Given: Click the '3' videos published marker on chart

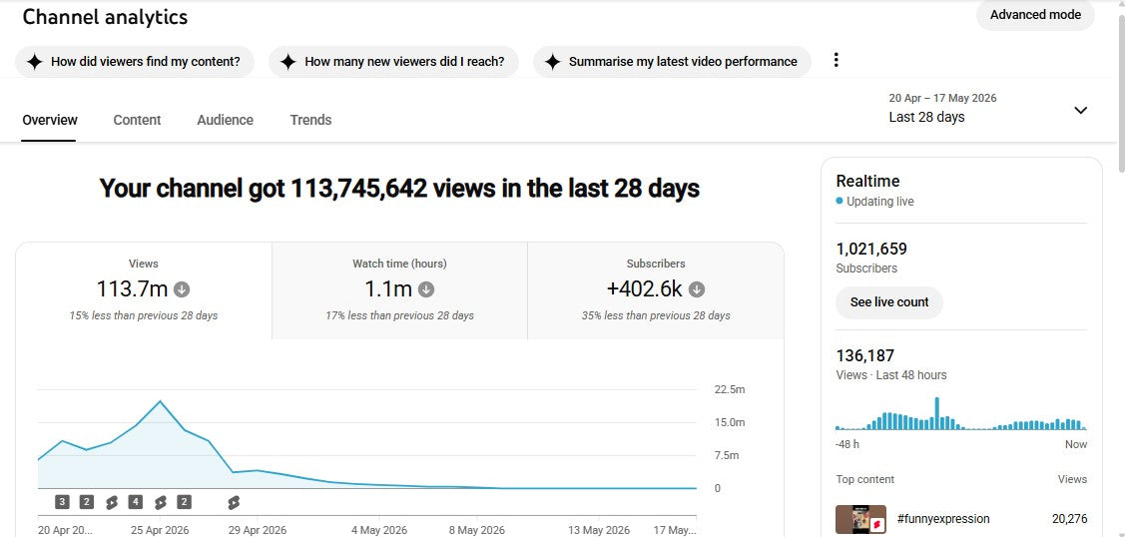Looking at the screenshot, I should coord(63,502).
